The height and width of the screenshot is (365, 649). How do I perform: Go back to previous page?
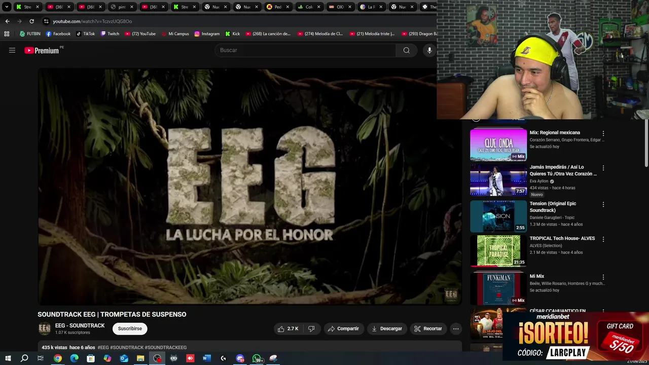(7, 21)
